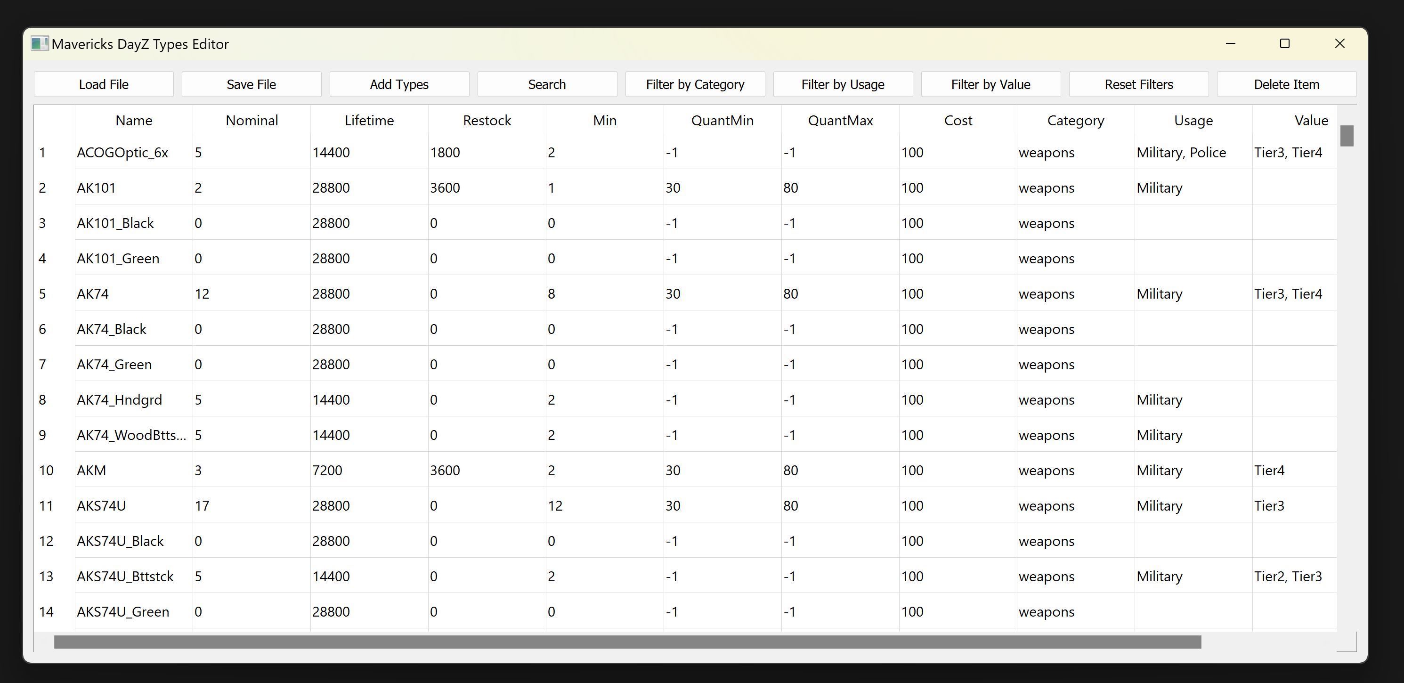The width and height of the screenshot is (1404, 683).
Task: Select the AK101_Black name cell
Action: point(134,223)
